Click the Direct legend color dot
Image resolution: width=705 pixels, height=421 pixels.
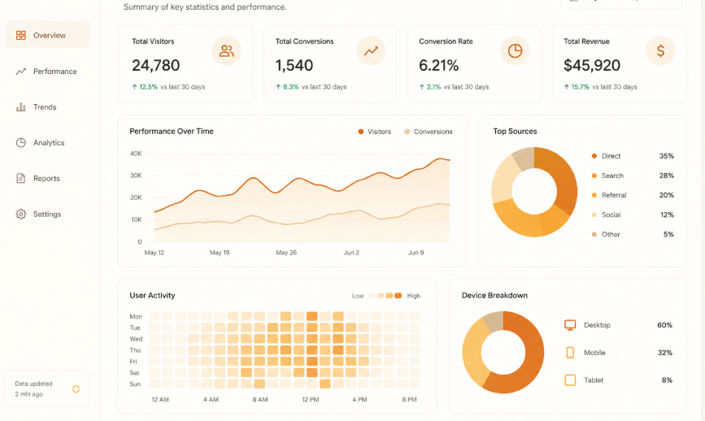coord(594,156)
